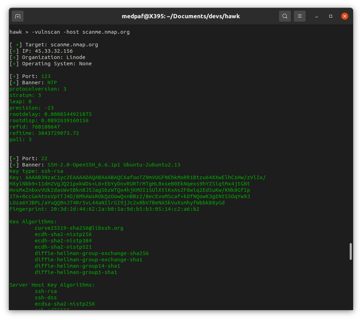Minimize the terminal window
362x320 pixels.
(316, 16)
